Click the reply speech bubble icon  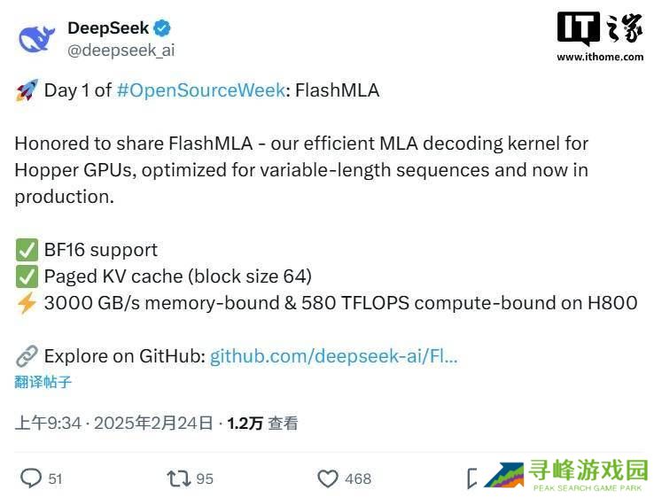point(31,479)
